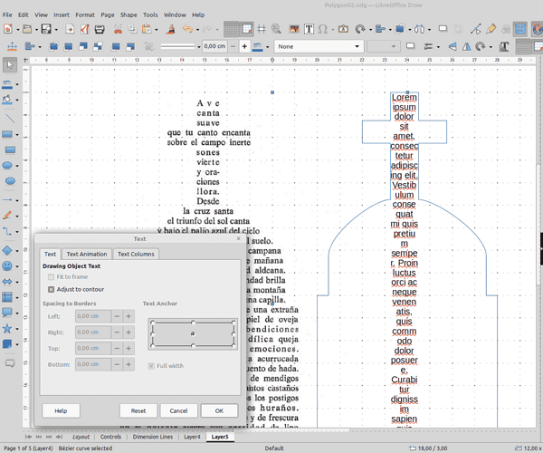Screen dimensions: 543x453
Task: Select the Stars and Banners tool
Action: (x=7, y=328)
